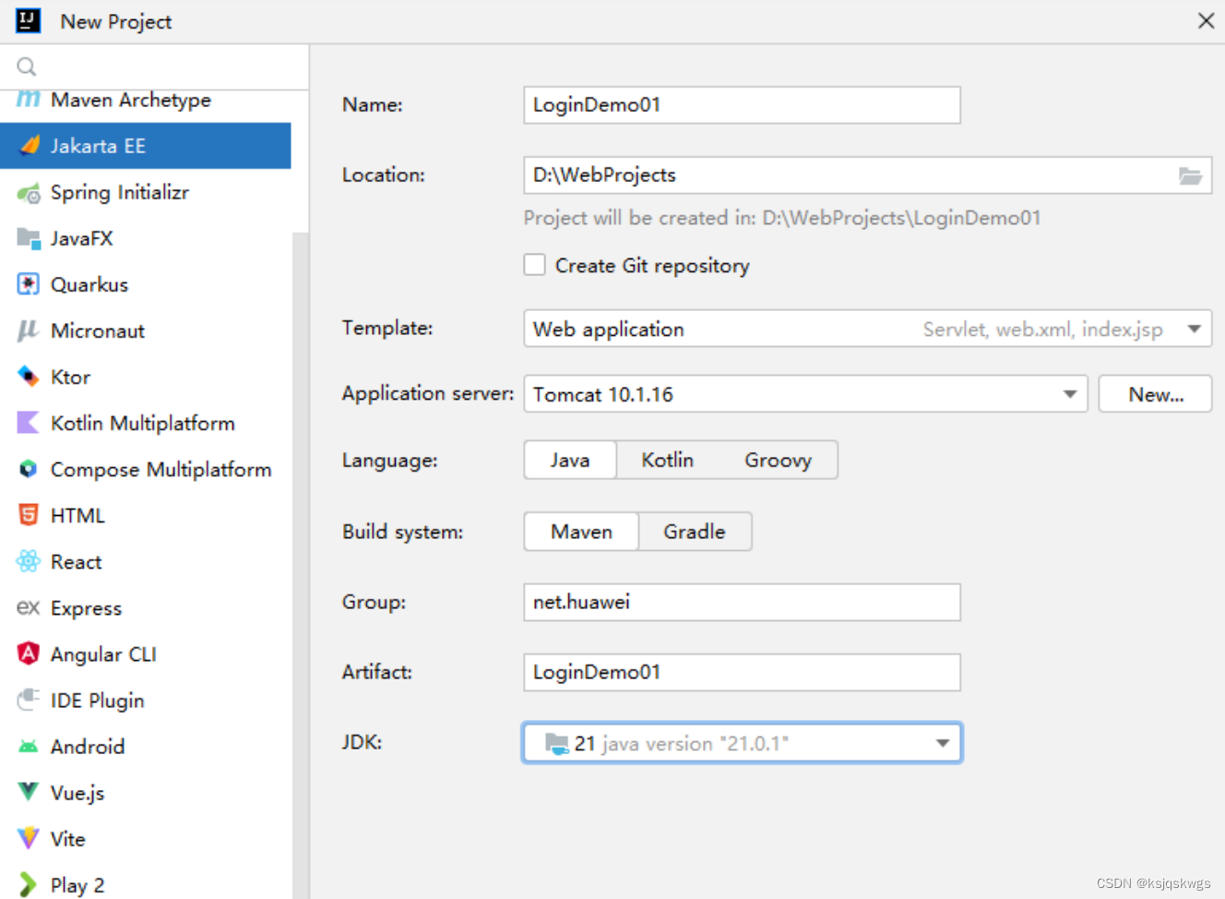Select Kotlin as the language
1225x899 pixels.
(667, 460)
